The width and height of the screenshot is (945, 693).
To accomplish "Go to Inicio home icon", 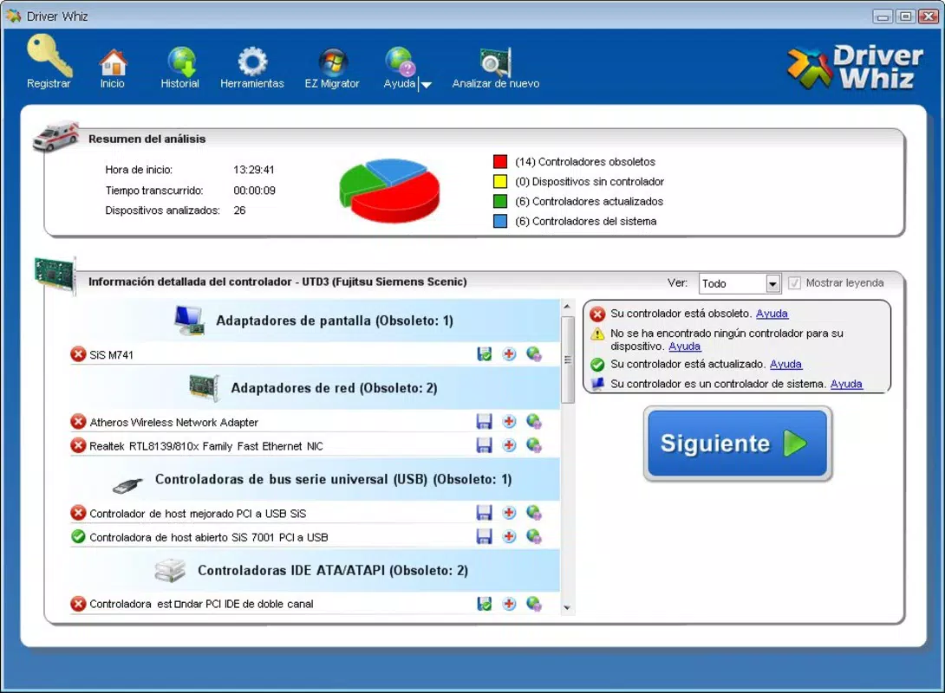I will [113, 68].
